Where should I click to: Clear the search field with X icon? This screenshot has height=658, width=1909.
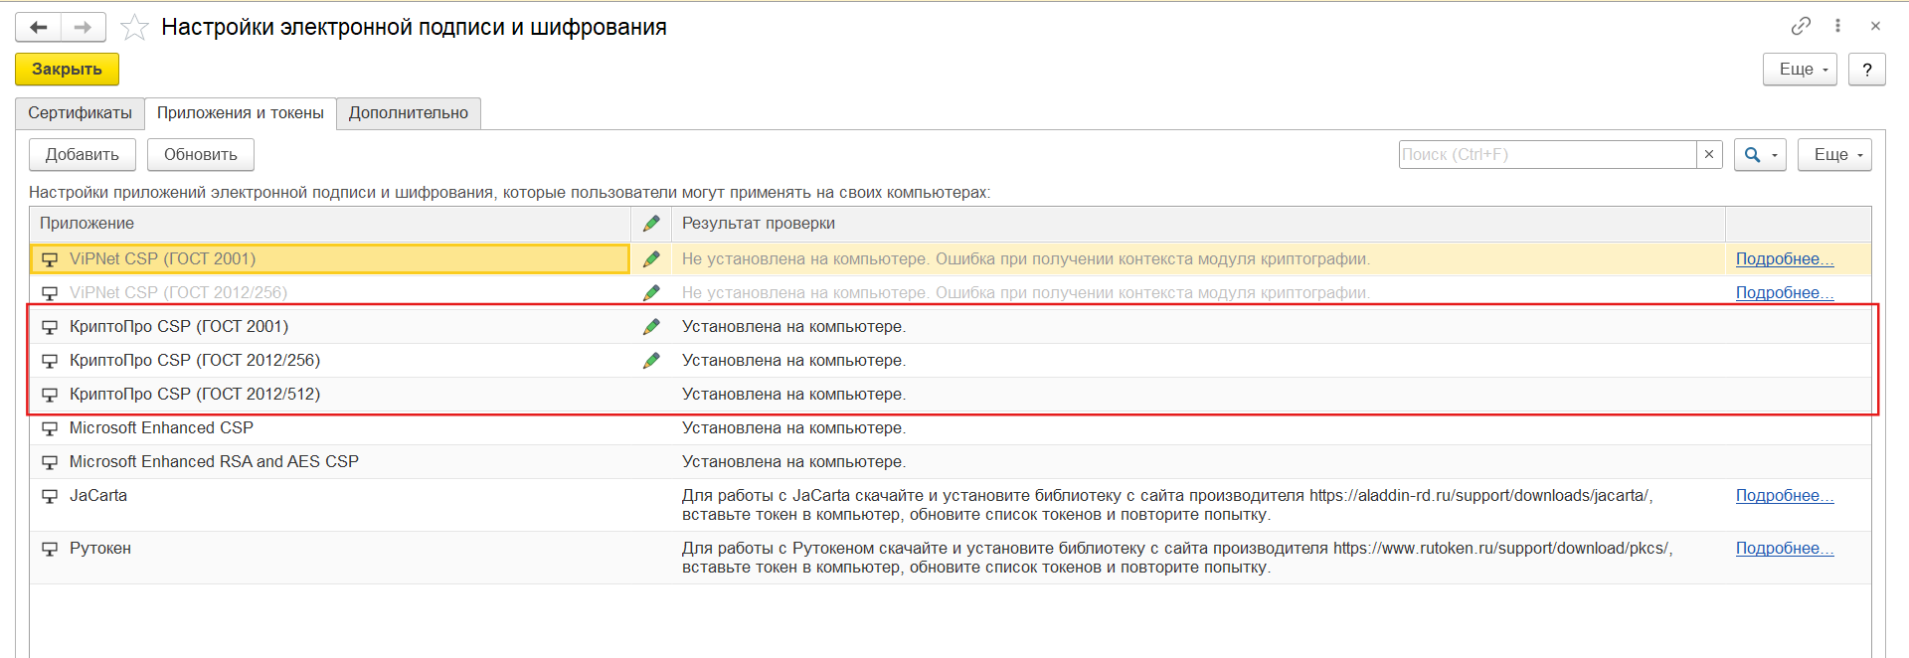tap(1709, 154)
